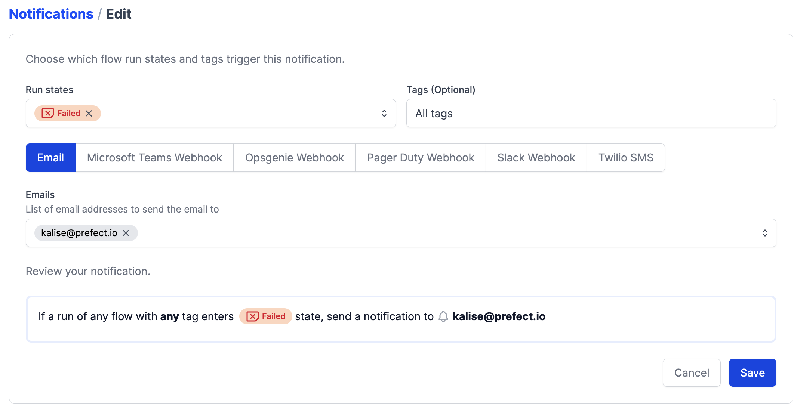
Task: Go back to Notifications breadcrumb link
Action: [x=51, y=14]
